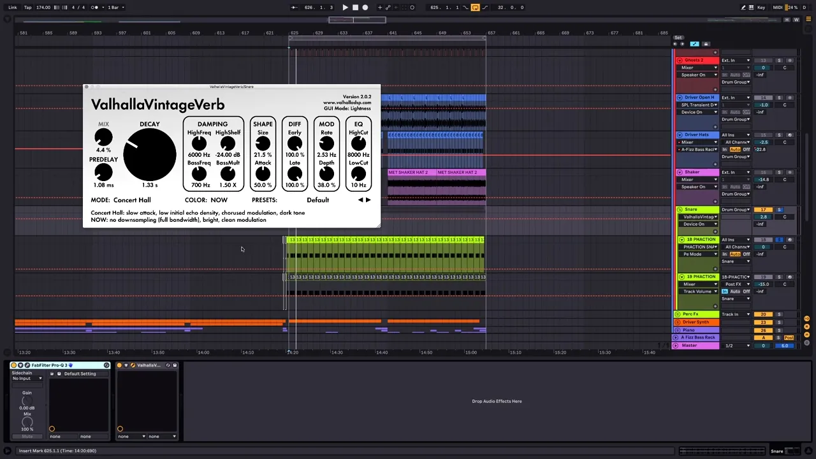Click the Tap tempo button
The height and width of the screenshot is (459, 816).
(x=28, y=8)
